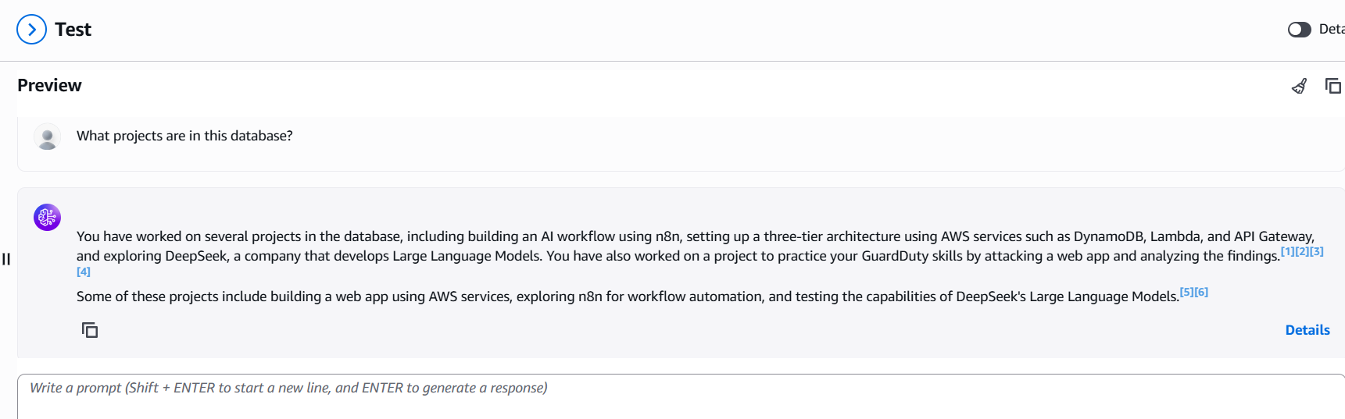Screen dimensions: 1345x419
Task: Click the user question about database projects
Action: point(184,136)
